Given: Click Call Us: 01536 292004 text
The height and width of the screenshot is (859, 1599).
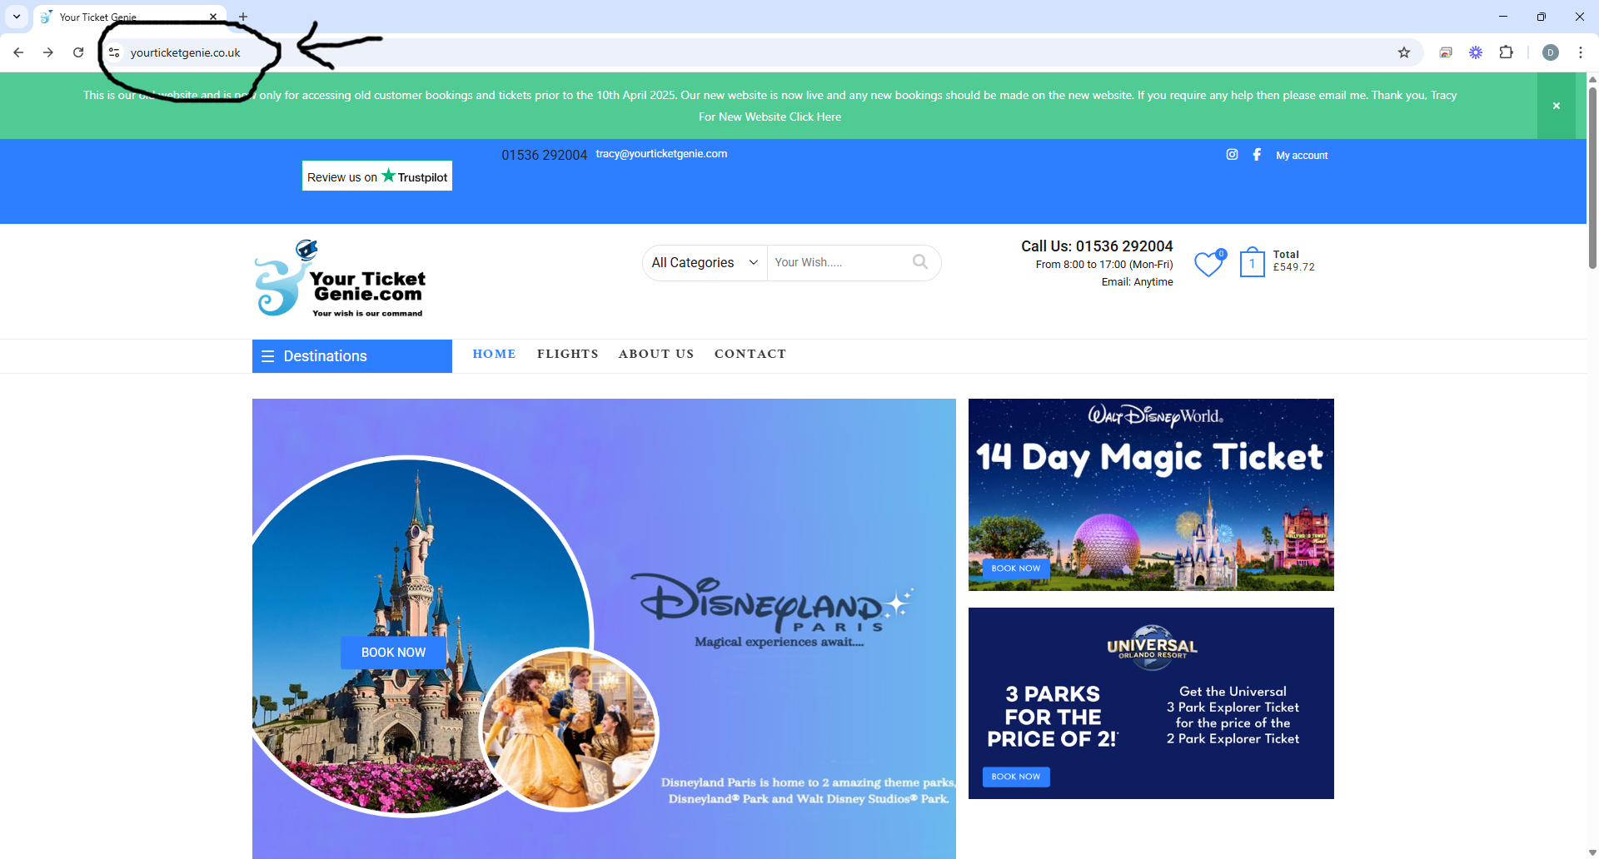Looking at the screenshot, I should tap(1097, 246).
